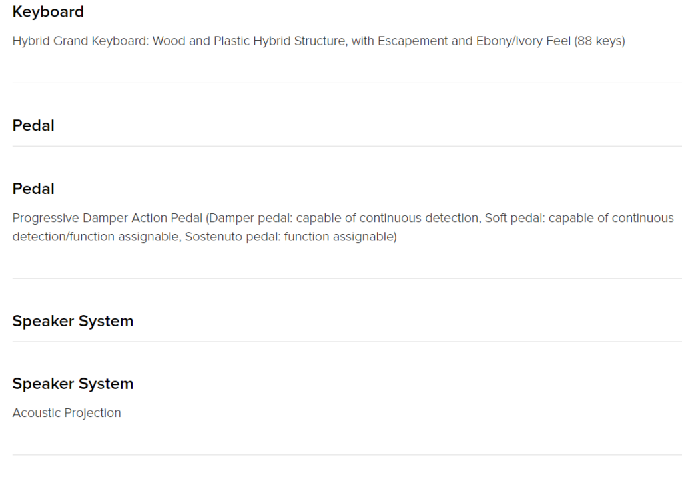Click the words Progressive Damper Action Pedal

coord(107,218)
